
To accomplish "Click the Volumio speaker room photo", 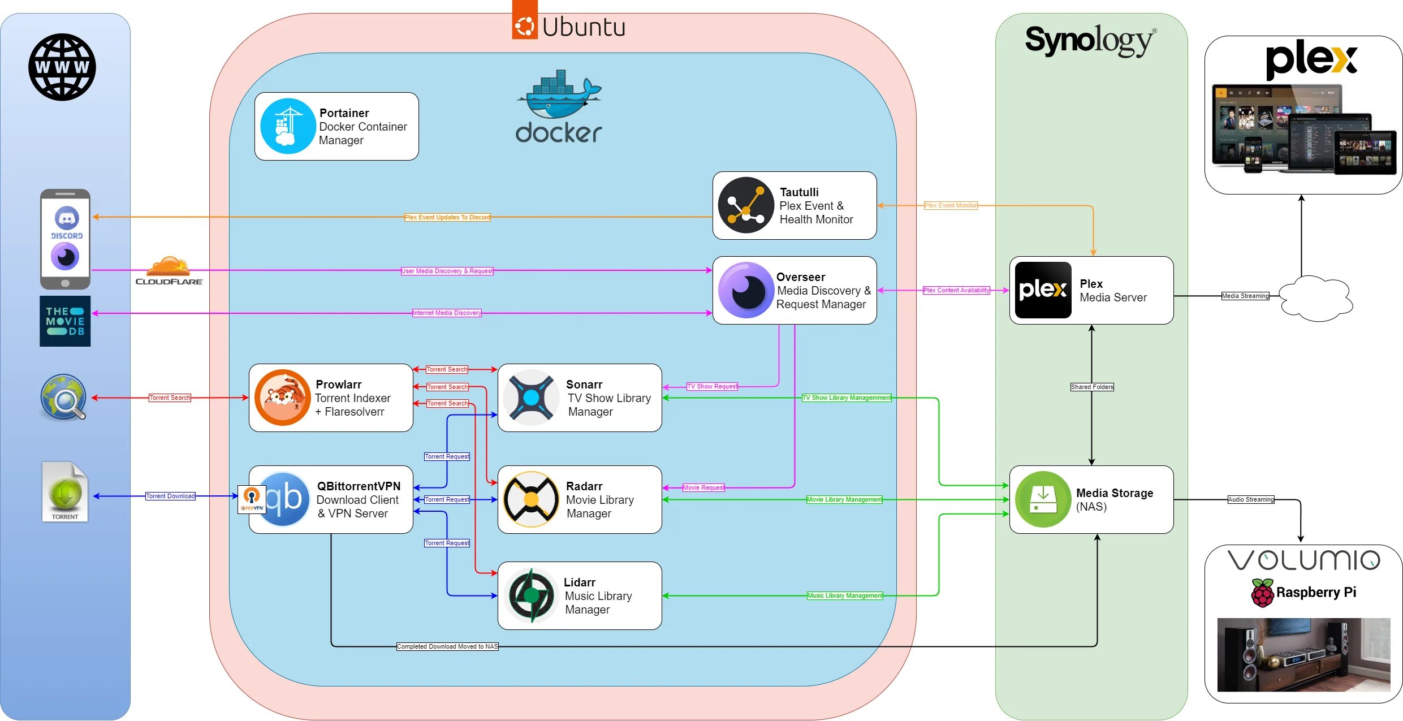I will 1303,654.
